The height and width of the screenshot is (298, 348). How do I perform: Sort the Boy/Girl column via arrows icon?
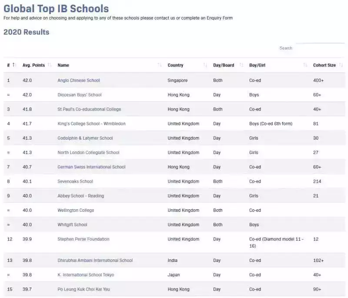tap(305, 65)
